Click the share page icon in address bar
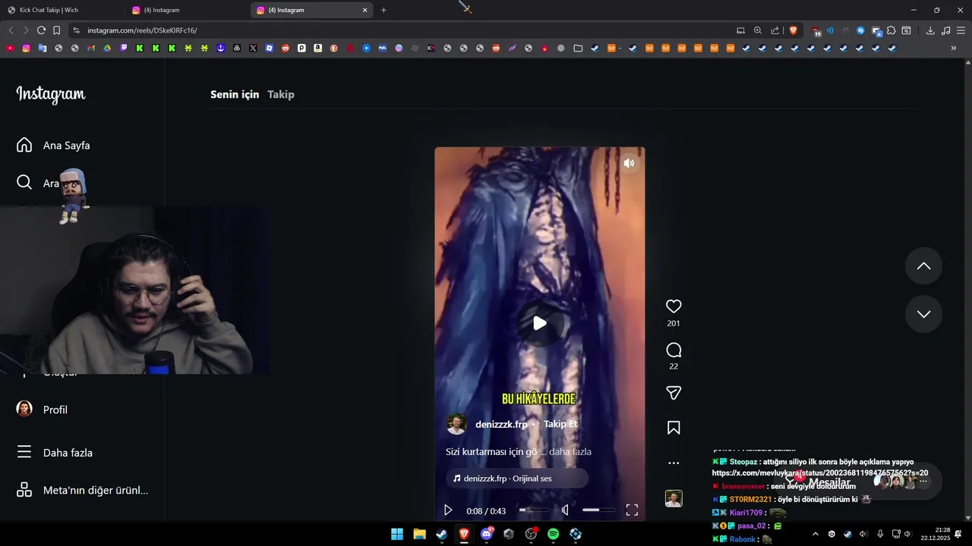The height and width of the screenshot is (546, 972). 775,30
